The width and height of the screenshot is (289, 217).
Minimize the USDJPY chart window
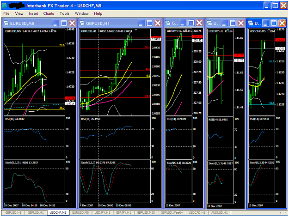click(224, 23)
